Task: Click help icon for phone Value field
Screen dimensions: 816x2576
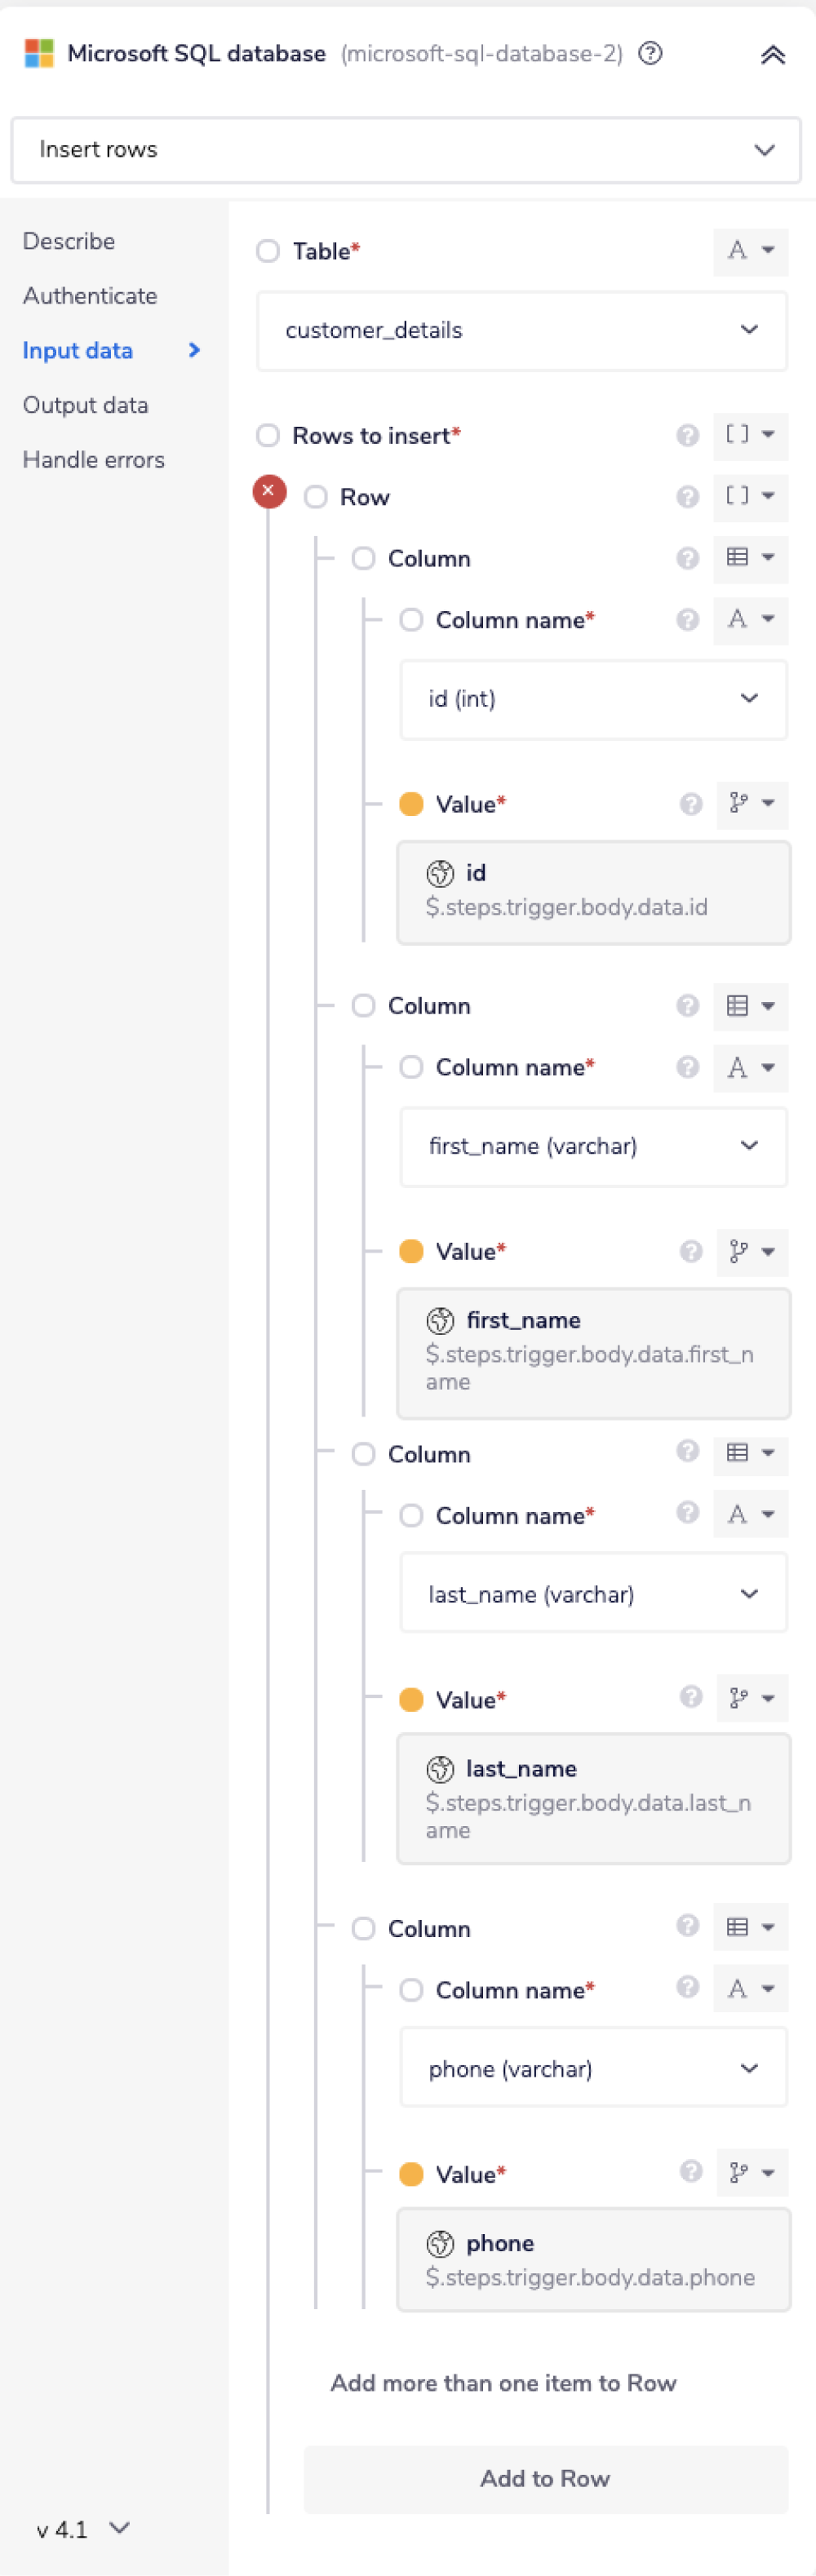Action: [x=690, y=2171]
